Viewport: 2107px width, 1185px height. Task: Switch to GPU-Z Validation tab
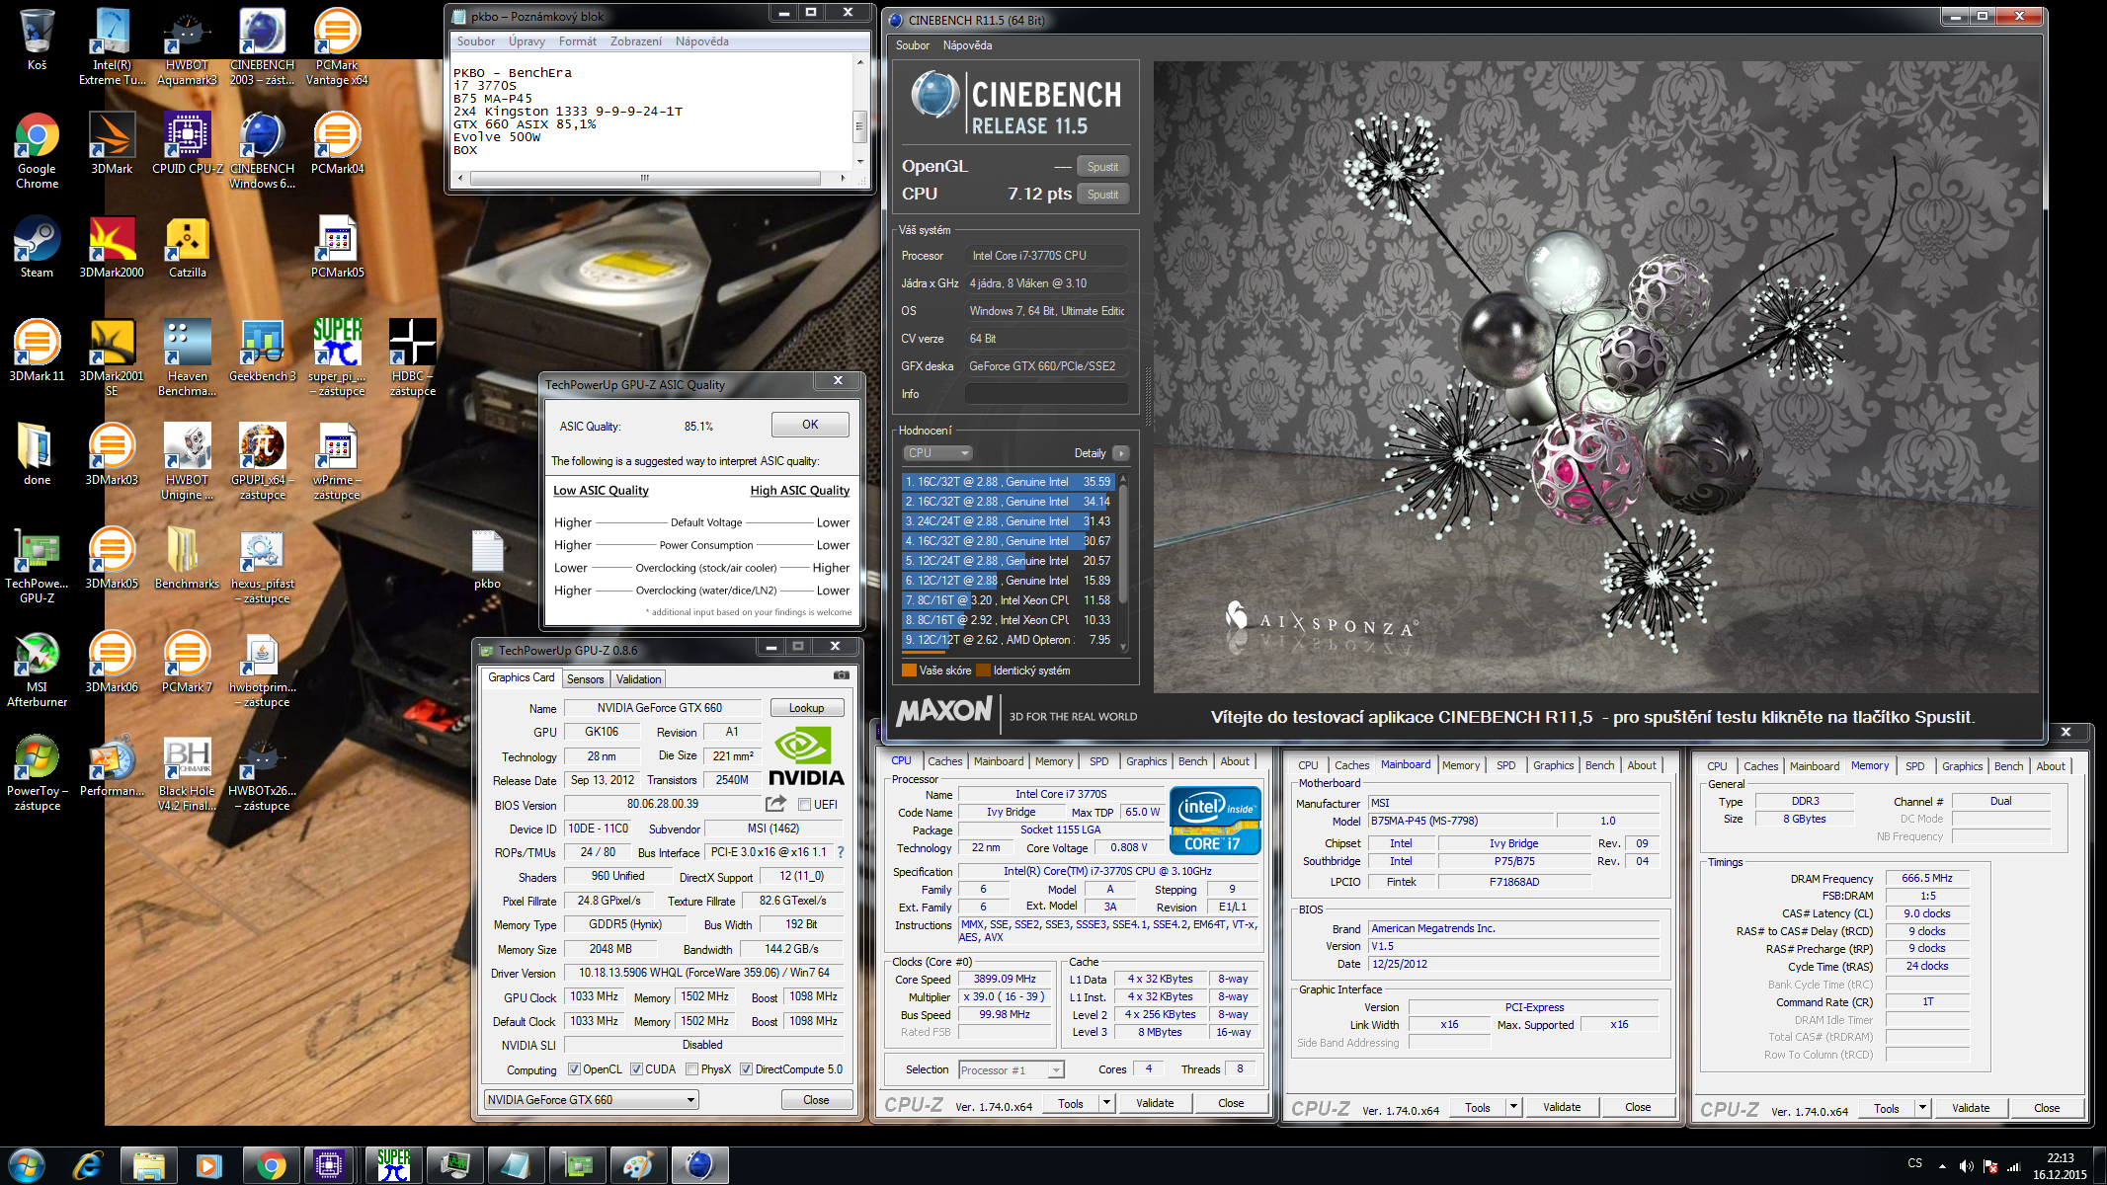[x=638, y=678]
